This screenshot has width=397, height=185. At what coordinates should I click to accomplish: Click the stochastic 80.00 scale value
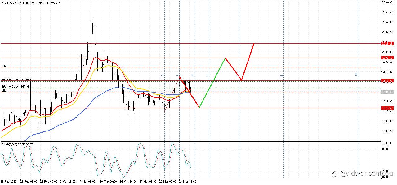click(386, 149)
